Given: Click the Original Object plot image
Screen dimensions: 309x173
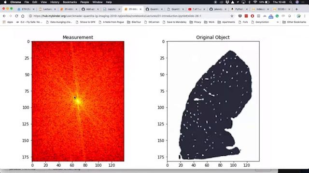Looking at the screenshot, I should click(x=213, y=101).
